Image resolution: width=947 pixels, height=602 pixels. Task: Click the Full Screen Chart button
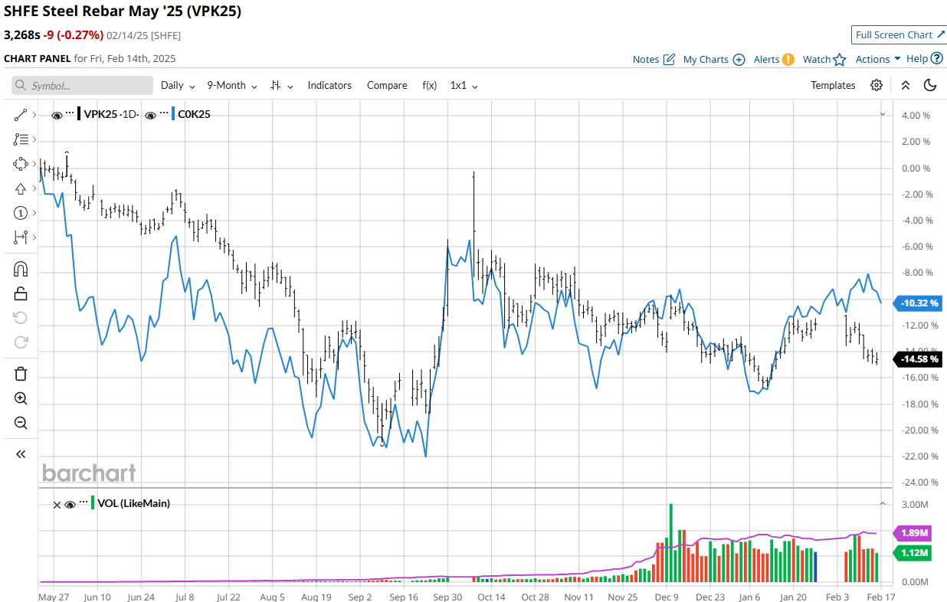(x=899, y=34)
